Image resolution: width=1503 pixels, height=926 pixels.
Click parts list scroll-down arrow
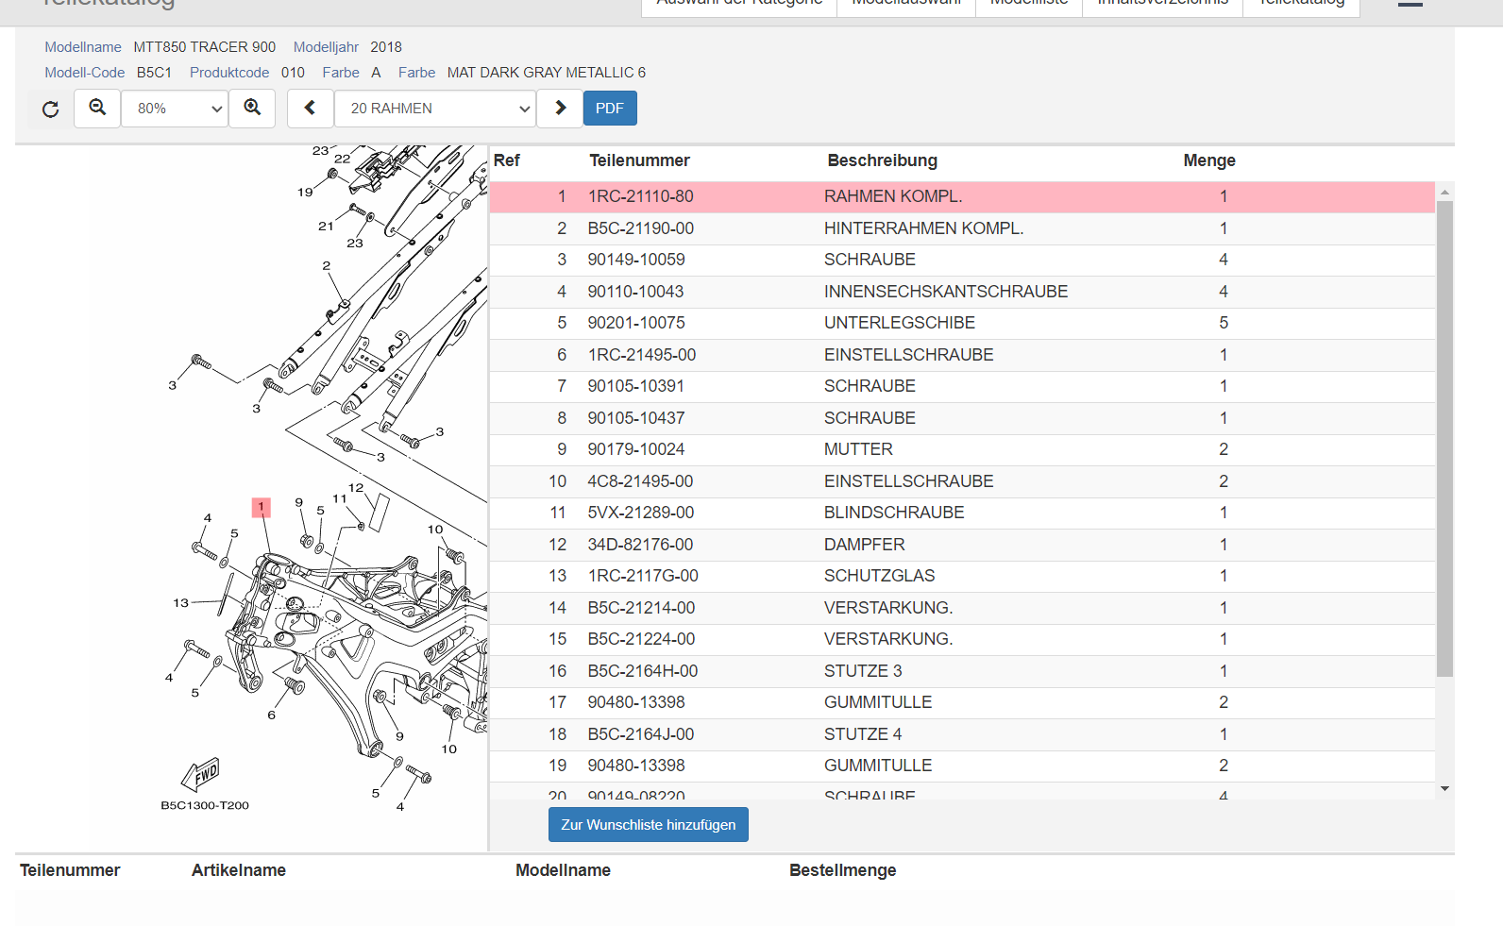pyautogui.click(x=1444, y=789)
